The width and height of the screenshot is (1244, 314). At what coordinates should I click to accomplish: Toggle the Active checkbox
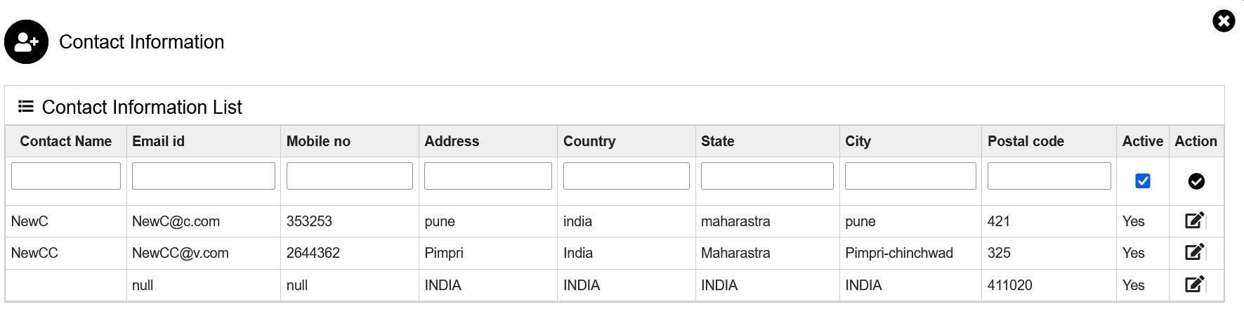1143,181
